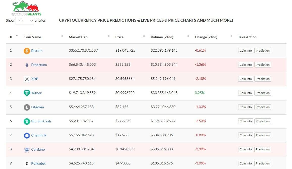Toggle sort order on the Price column
The width and height of the screenshot is (292, 169).
[x=144, y=36]
